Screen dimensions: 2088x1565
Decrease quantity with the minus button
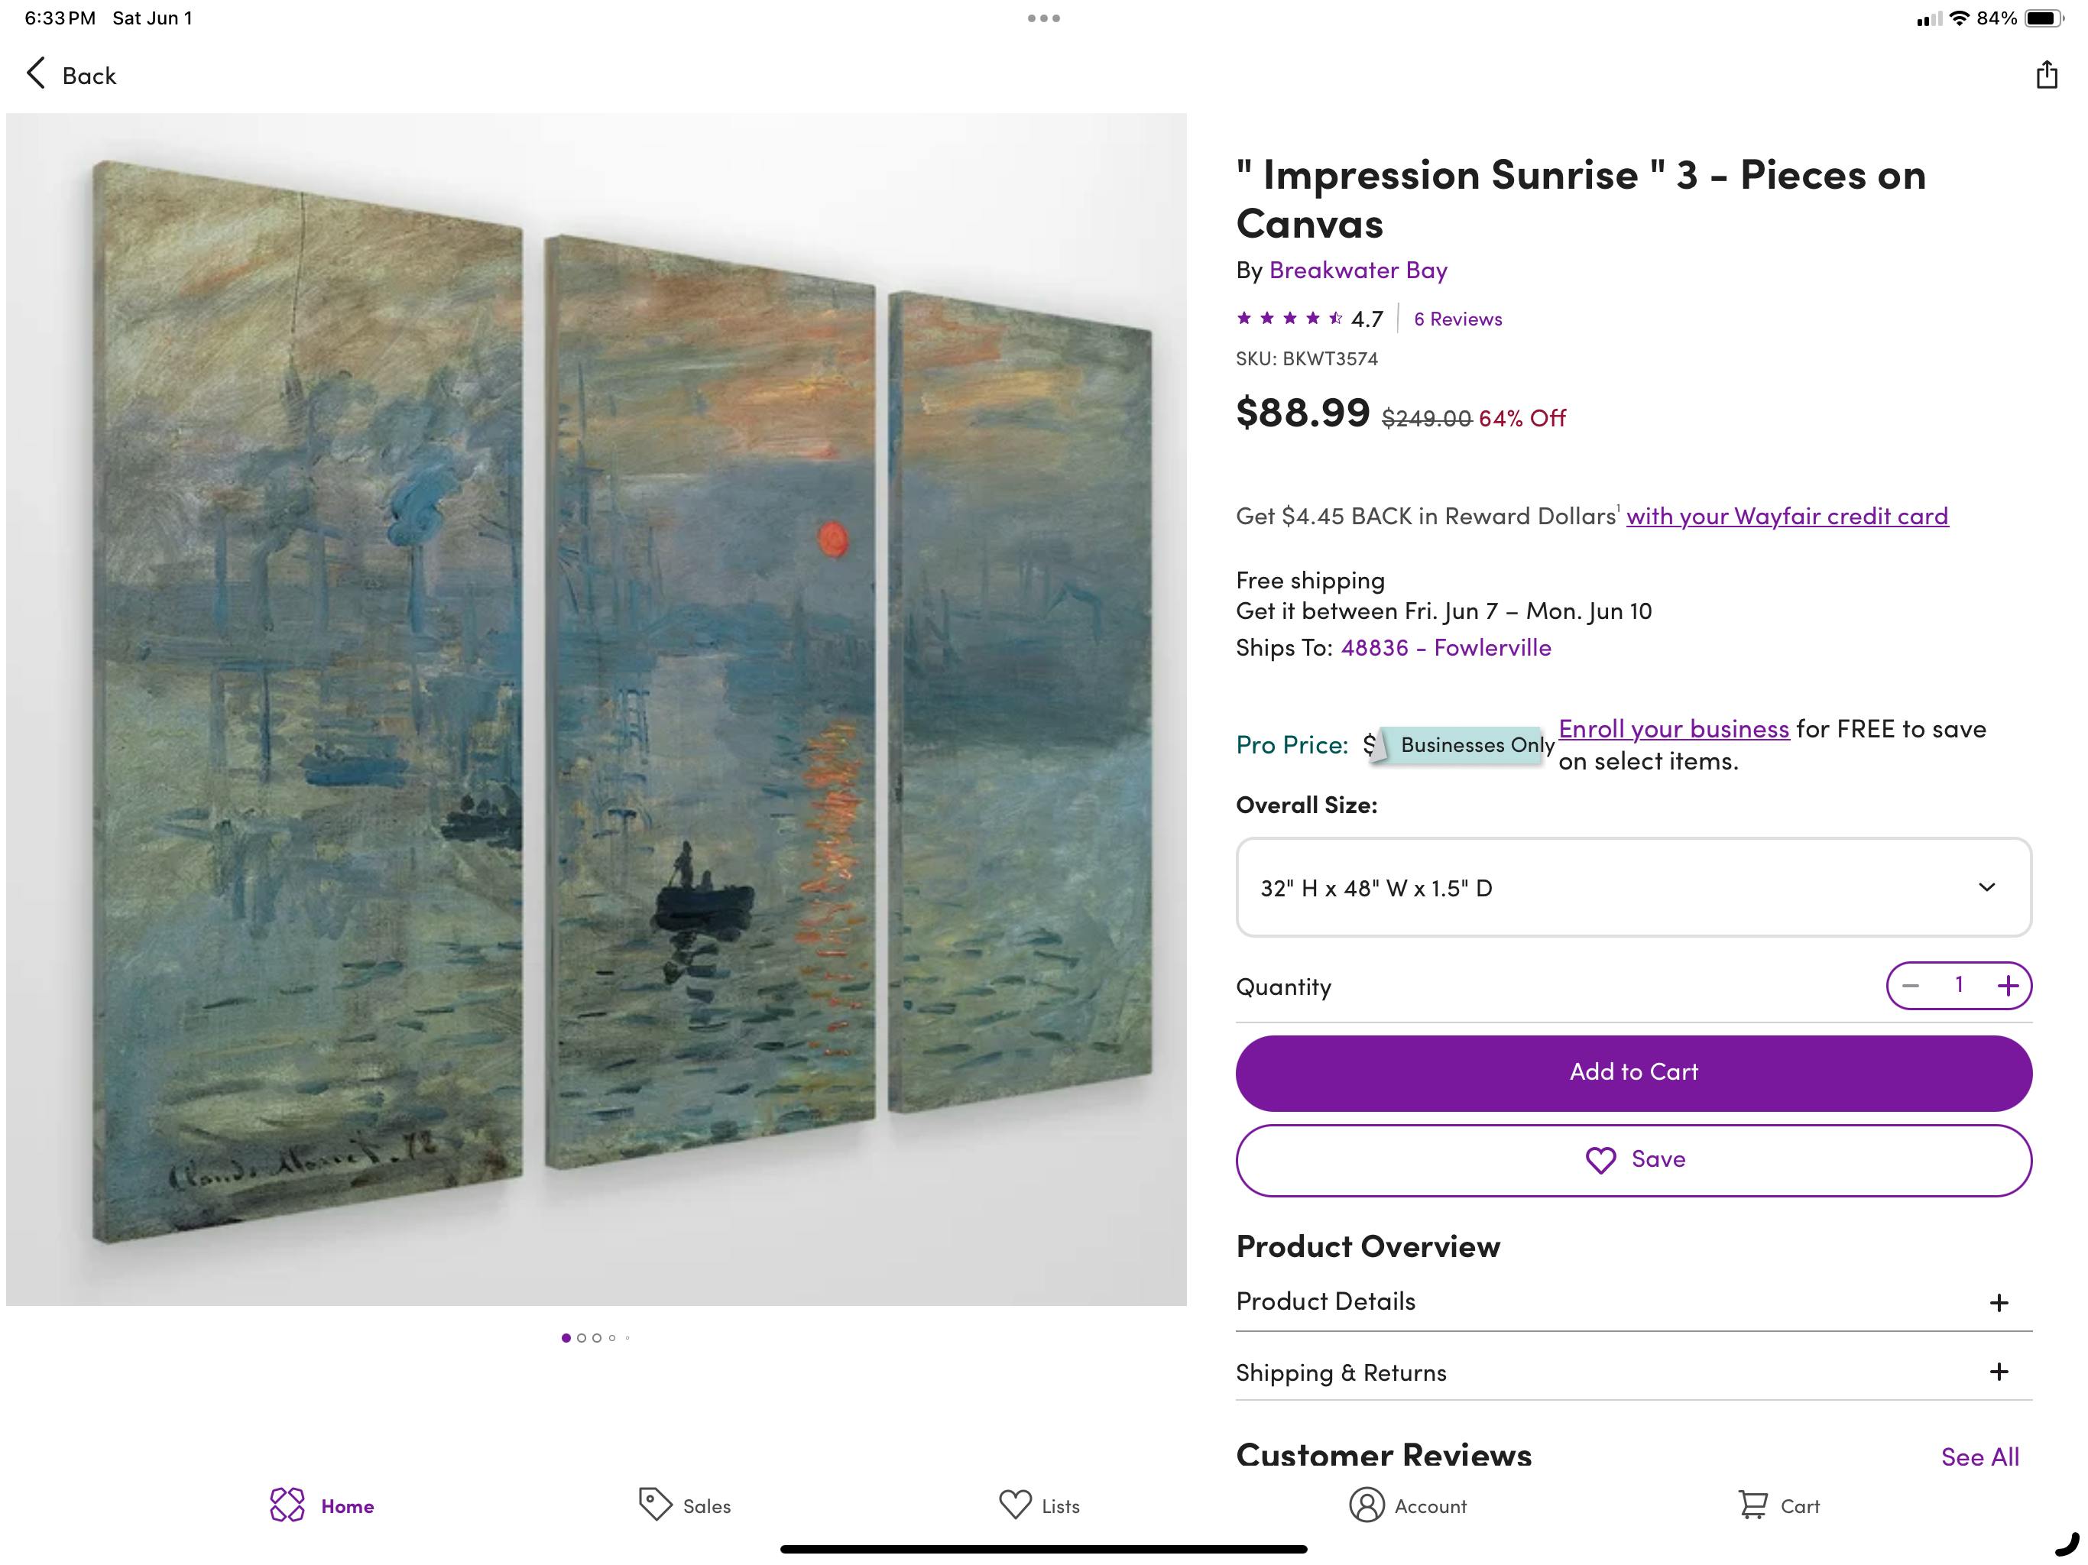click(1911, 987)
